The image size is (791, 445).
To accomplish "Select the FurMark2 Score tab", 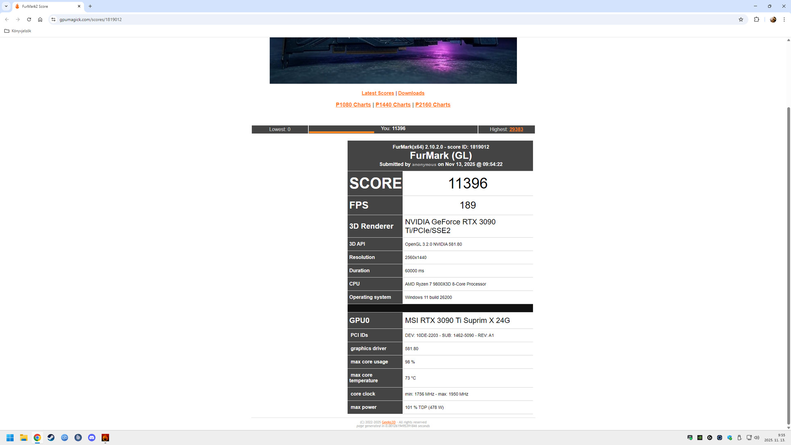I will (45, 6).
